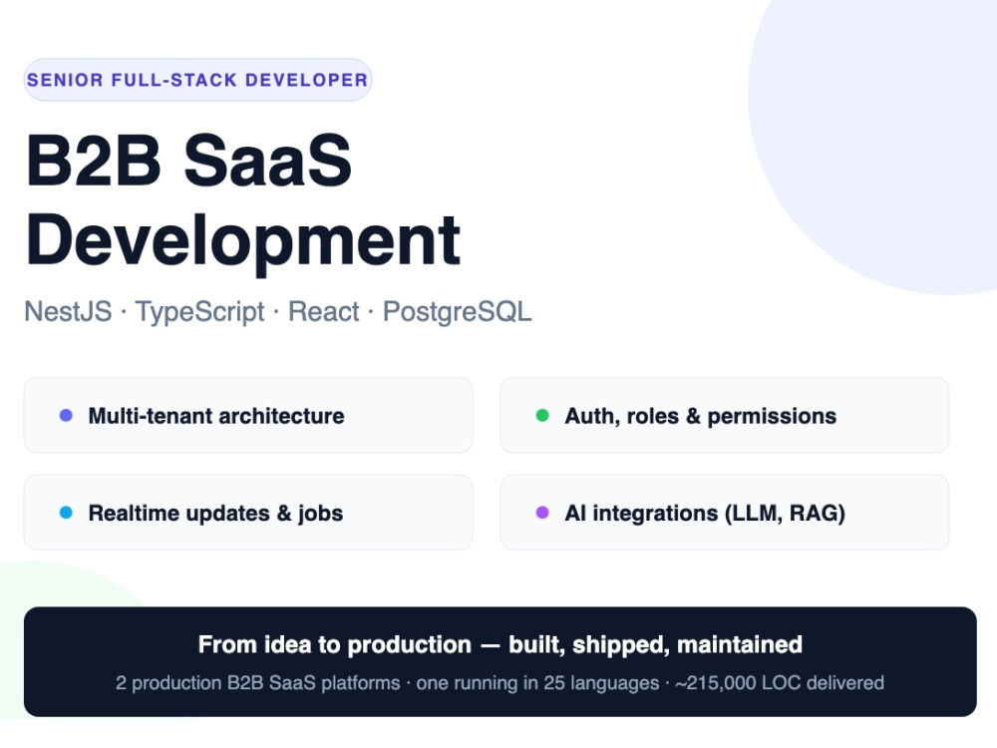Click the Senior Full-Stack Developer badge

point(197,80)
